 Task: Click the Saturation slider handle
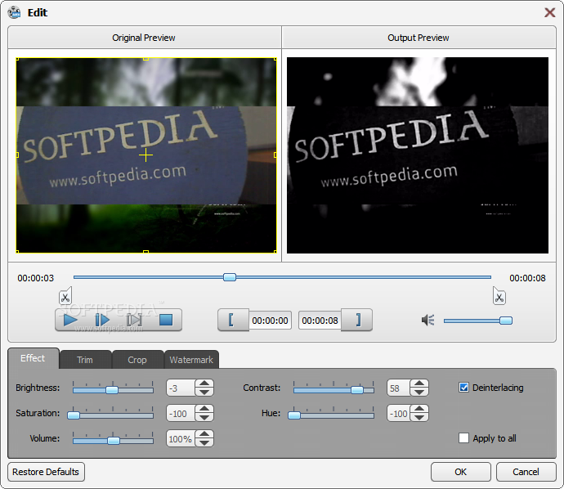tap(74, 415)
